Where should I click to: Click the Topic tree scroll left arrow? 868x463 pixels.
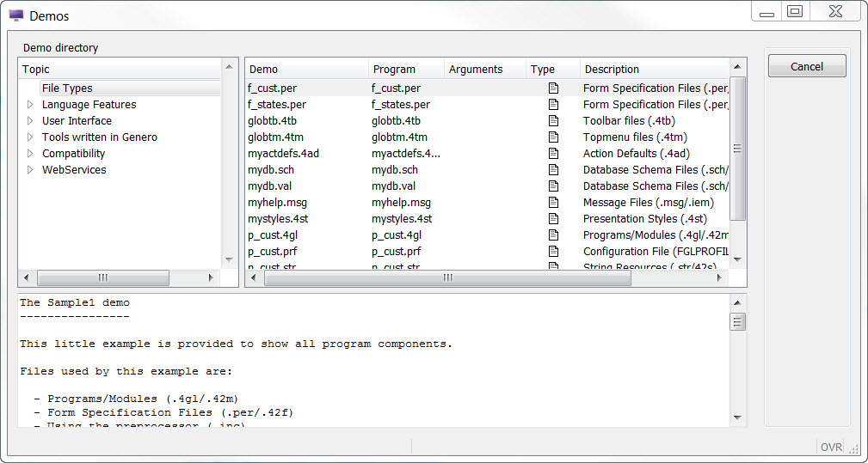pos(26,278)
